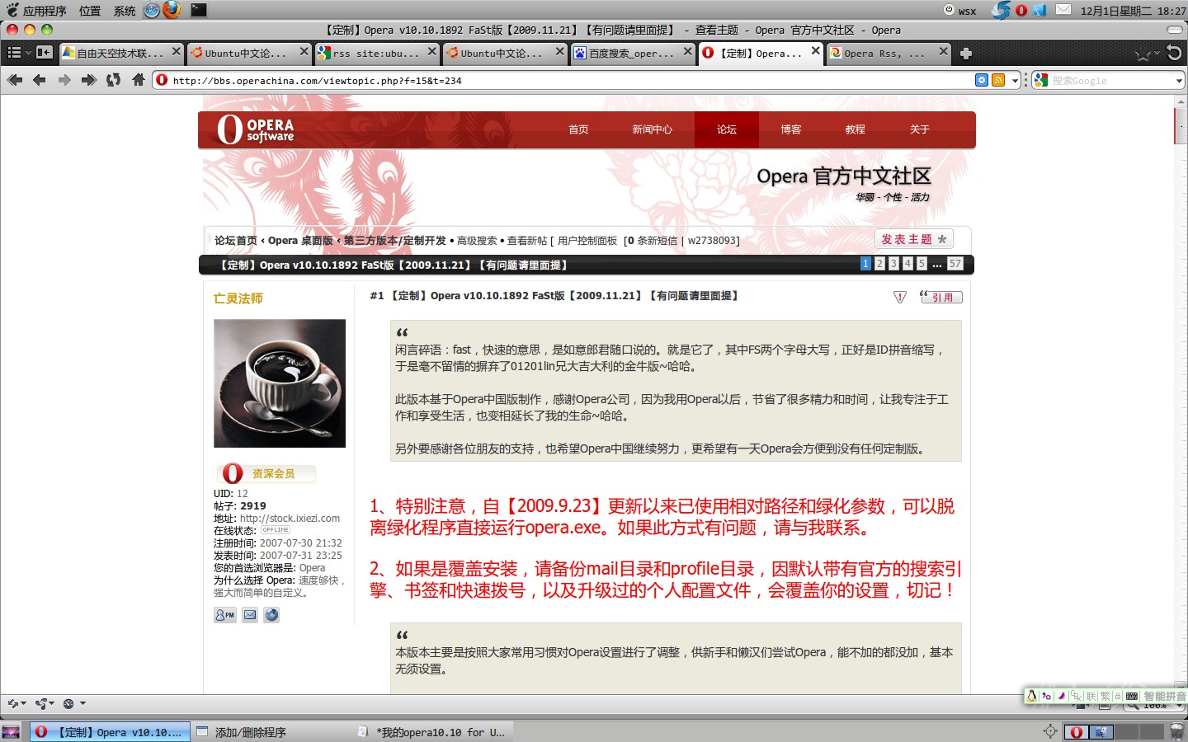Click the show desktop icon in bottom panel
The image size is (1188, 742).
(x=11, y=731)
